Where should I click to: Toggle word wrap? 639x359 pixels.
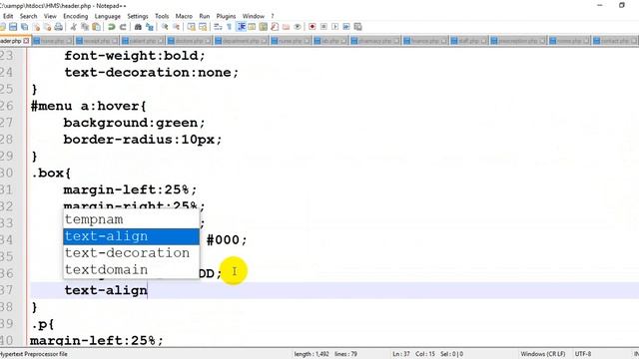[218, 27]
